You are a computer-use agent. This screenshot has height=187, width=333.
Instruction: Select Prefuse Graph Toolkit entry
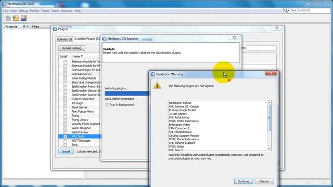coord(182,110)
